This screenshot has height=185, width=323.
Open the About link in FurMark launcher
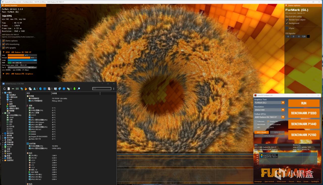[x=299, y=181]
